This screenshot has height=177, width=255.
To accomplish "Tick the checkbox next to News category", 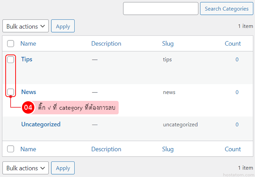I will 11,92.
